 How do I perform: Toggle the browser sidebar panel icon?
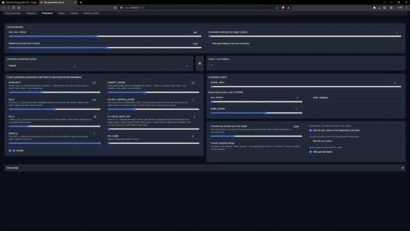[384, 8]
